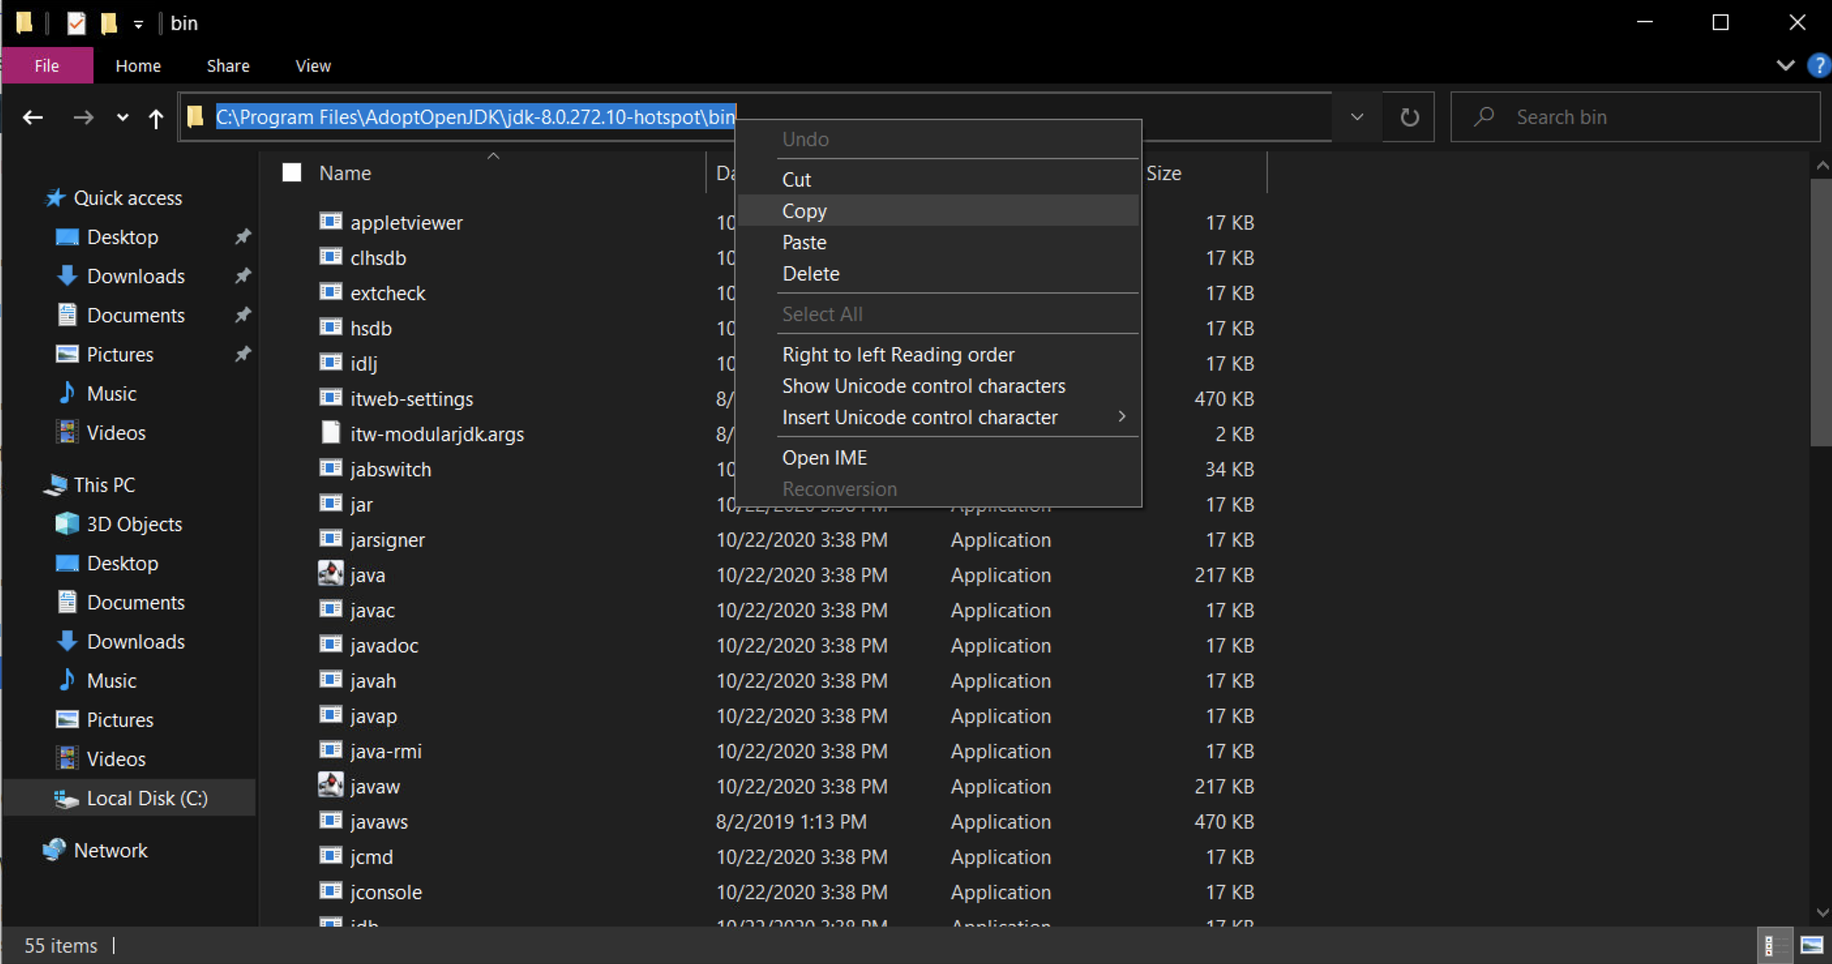Toggle the select-all checkbox beside Name

pyautogui.click(x=292, y=173)
